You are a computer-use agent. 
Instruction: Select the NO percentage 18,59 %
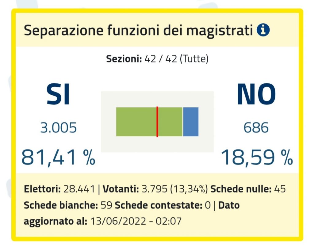[x=257, y=157]
